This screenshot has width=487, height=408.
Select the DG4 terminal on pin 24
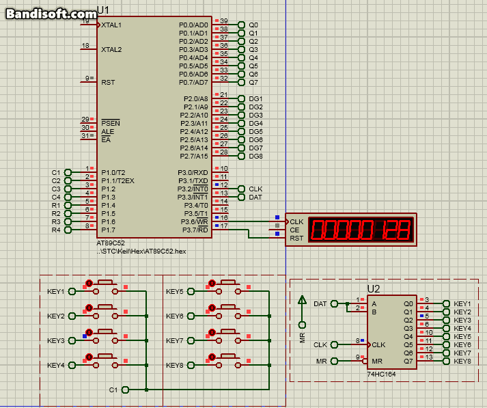[x=241, y=124]
